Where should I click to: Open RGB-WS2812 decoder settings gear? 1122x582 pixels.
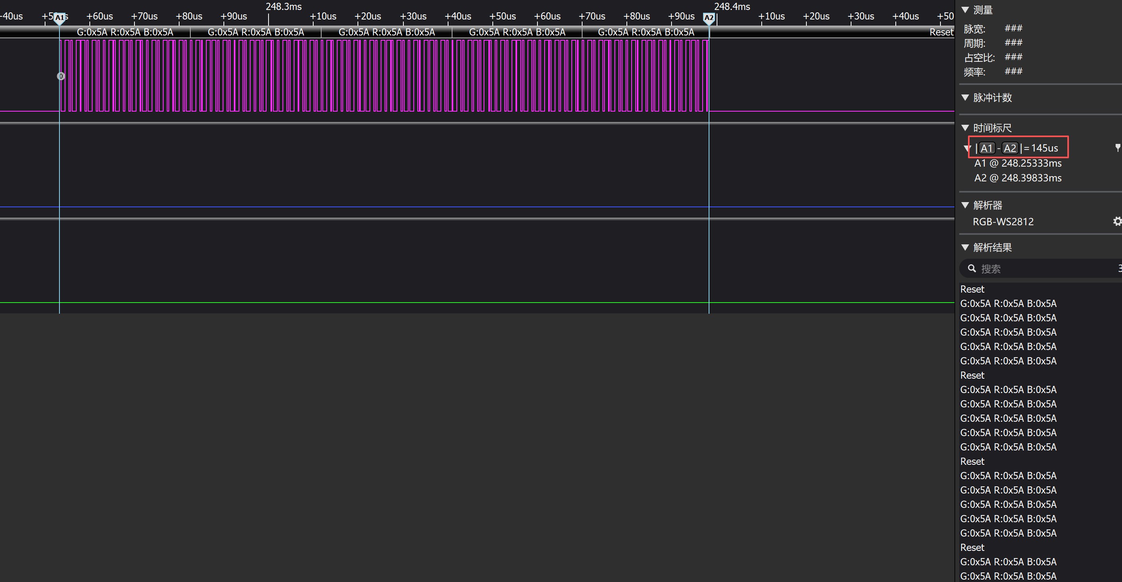pos(1117,222)
